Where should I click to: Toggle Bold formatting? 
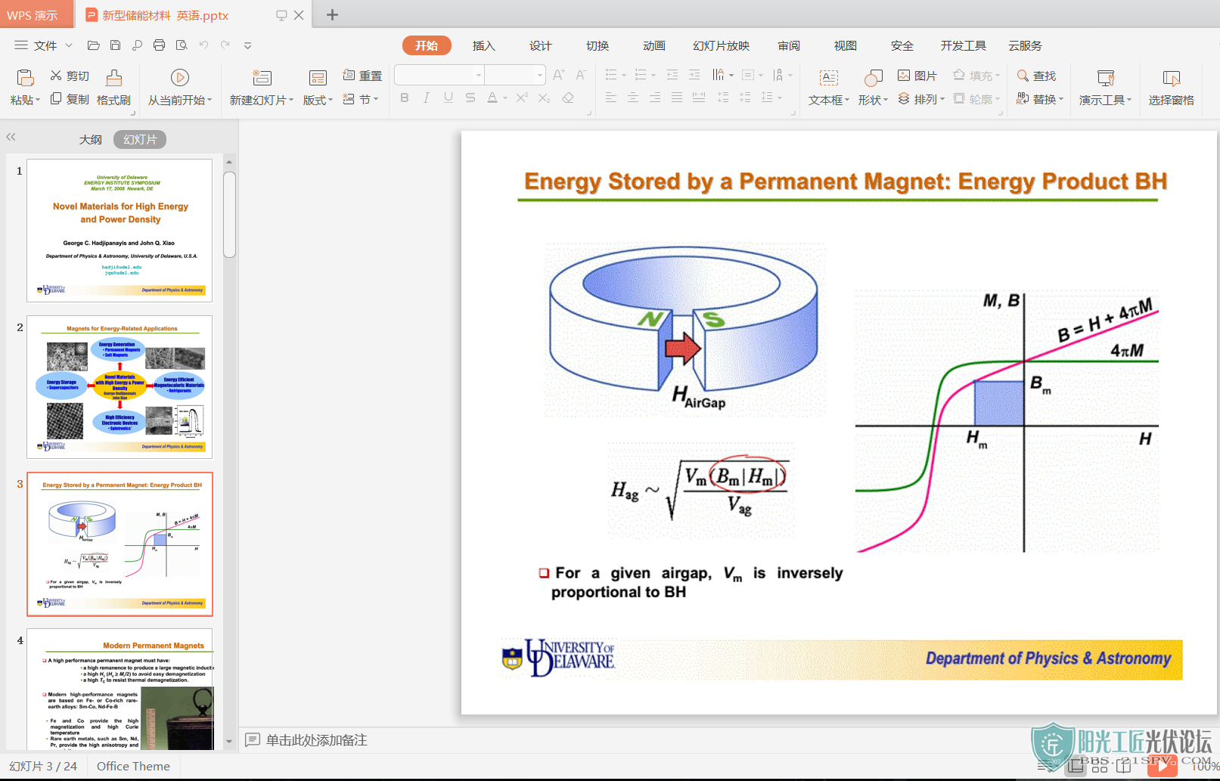pos(405,98)
